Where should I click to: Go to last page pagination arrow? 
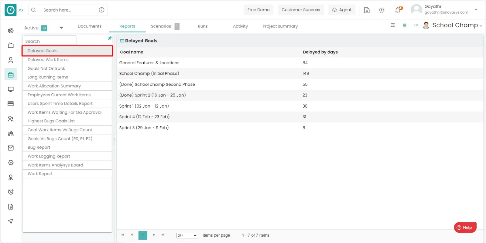pyautogui.click(x=163, y=235)
